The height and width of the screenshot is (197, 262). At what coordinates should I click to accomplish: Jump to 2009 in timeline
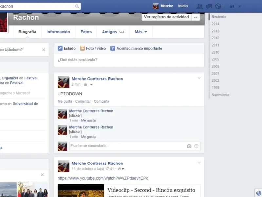(x=215, y=59)
